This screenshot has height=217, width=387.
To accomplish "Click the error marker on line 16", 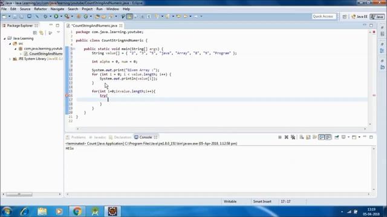I will tap(67, 95).
